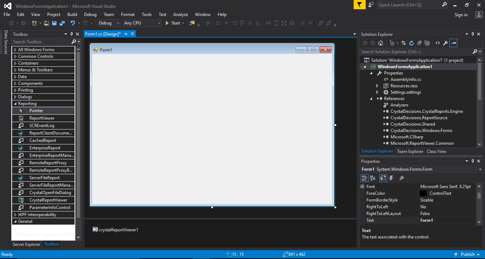This screenshot has width=485, height=259.
Task: Click the Find in Files toolbar icon
Action: [192, 23]
